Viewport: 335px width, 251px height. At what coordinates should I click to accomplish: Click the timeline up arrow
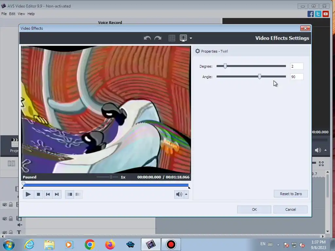[327, 172]
